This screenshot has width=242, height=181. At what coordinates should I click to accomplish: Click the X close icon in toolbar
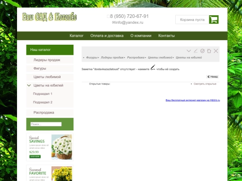(x=216, y=51)
